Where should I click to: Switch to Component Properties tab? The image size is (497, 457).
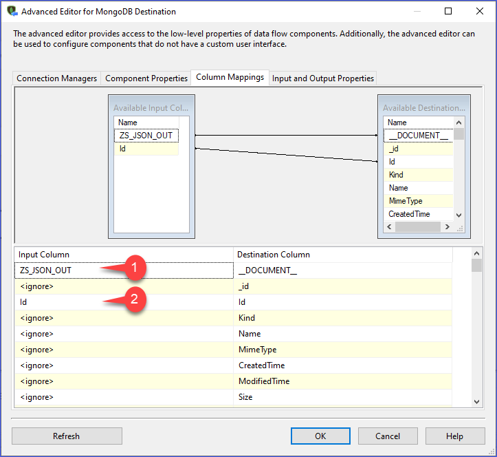(146, 78)
